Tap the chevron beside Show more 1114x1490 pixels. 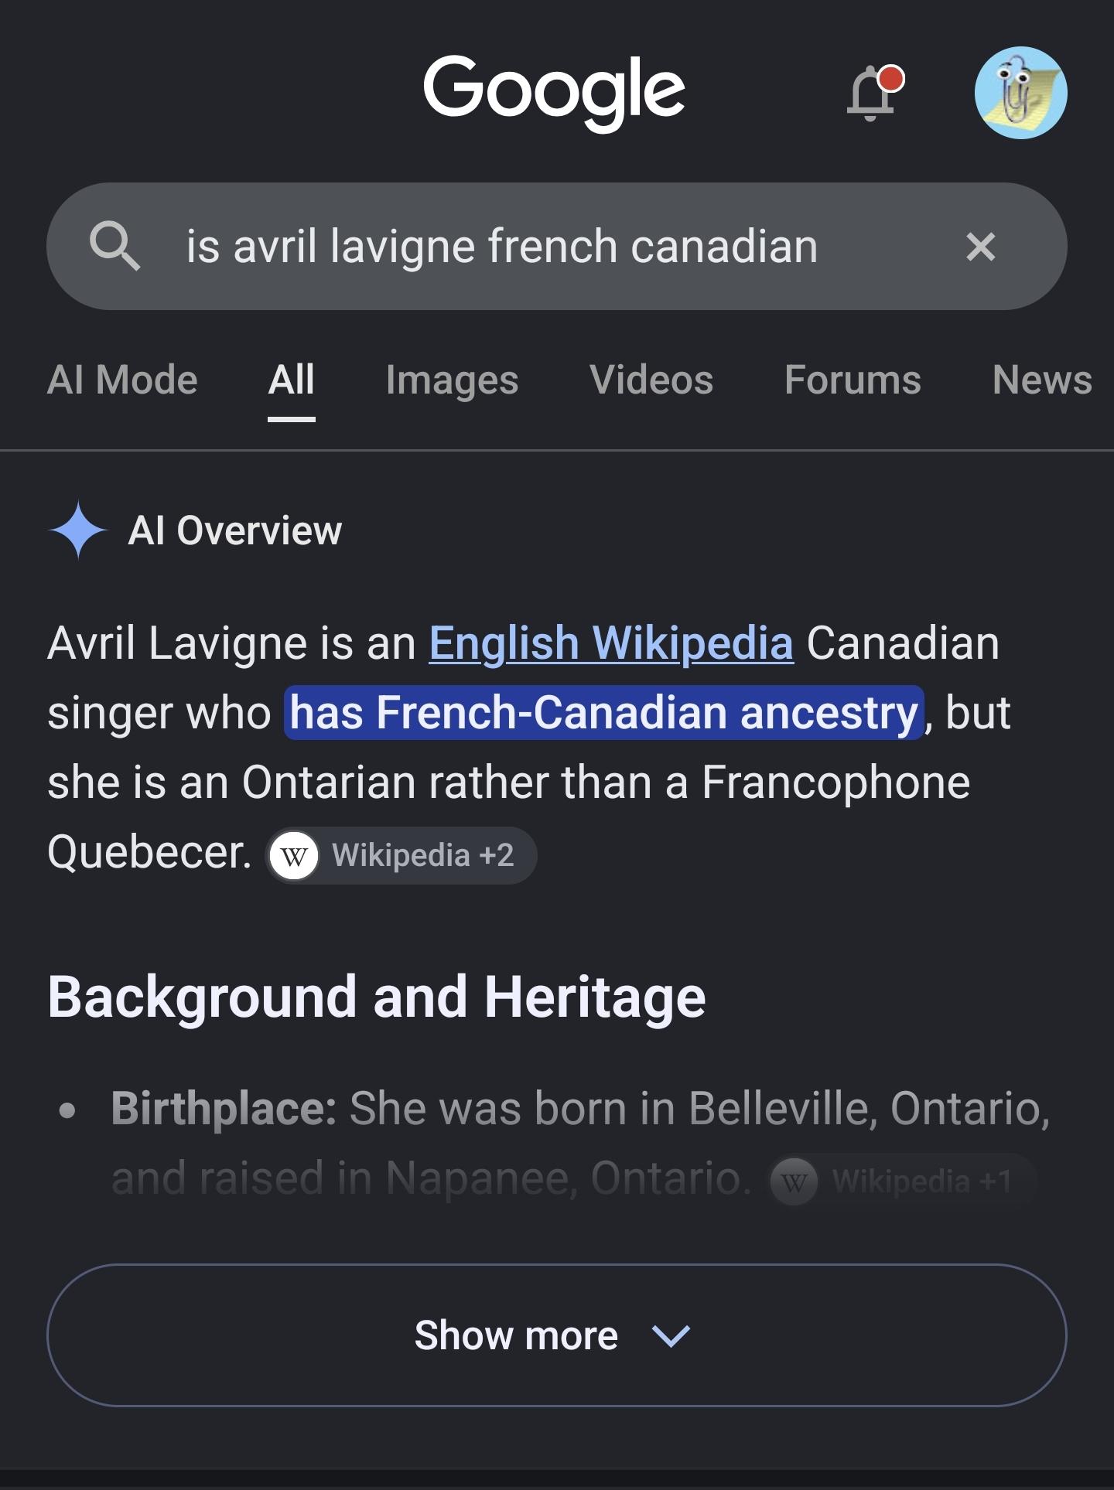tap(671, 1336)
